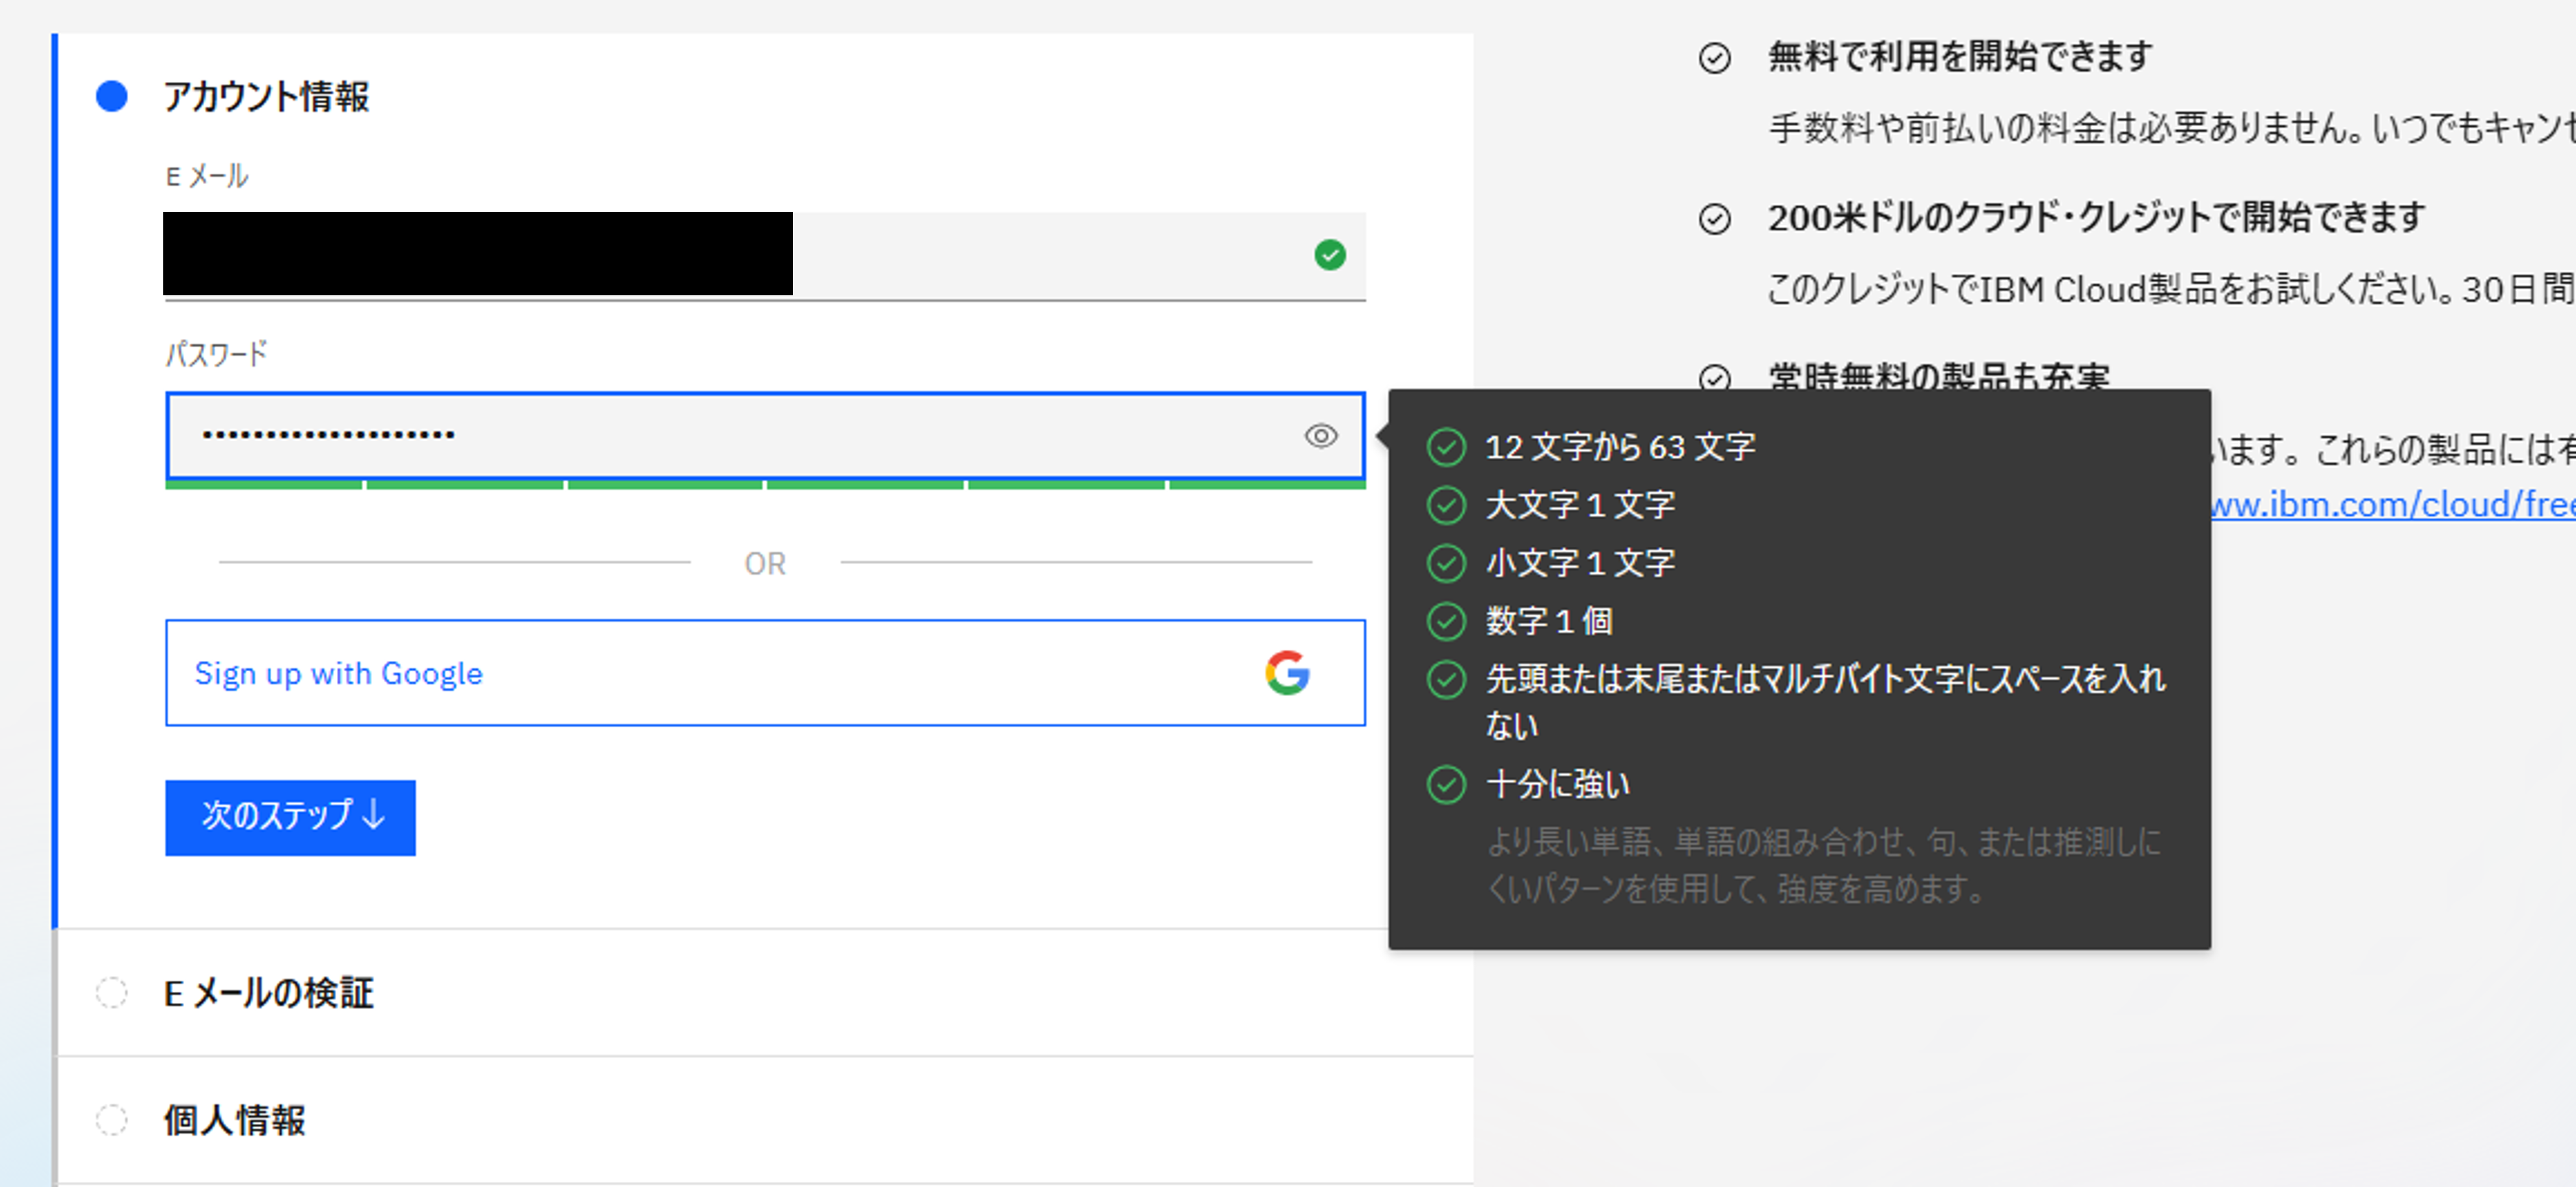Click checkmark beside 十分に強い rule
The image size is (2576, 1187).
tap(1446, 784)
